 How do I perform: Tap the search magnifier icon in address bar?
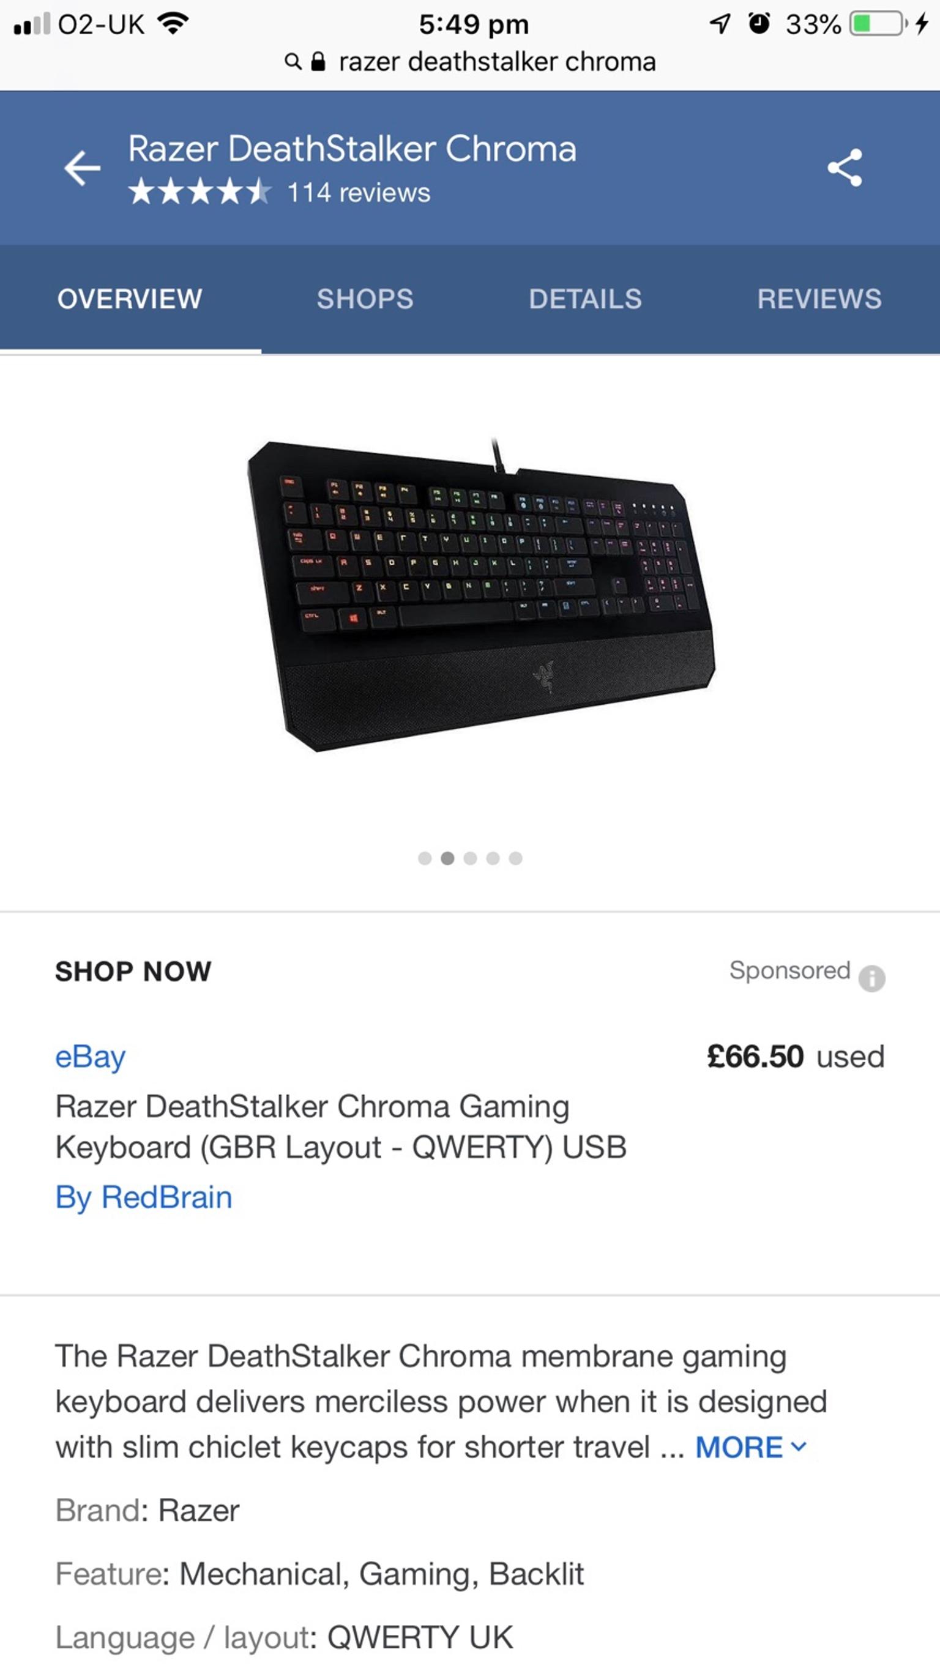pyautogui.click(x=293, y=62)
